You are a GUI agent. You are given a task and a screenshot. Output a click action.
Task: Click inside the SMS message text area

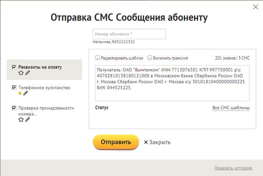pyautogui.click(x=172, y=83)
